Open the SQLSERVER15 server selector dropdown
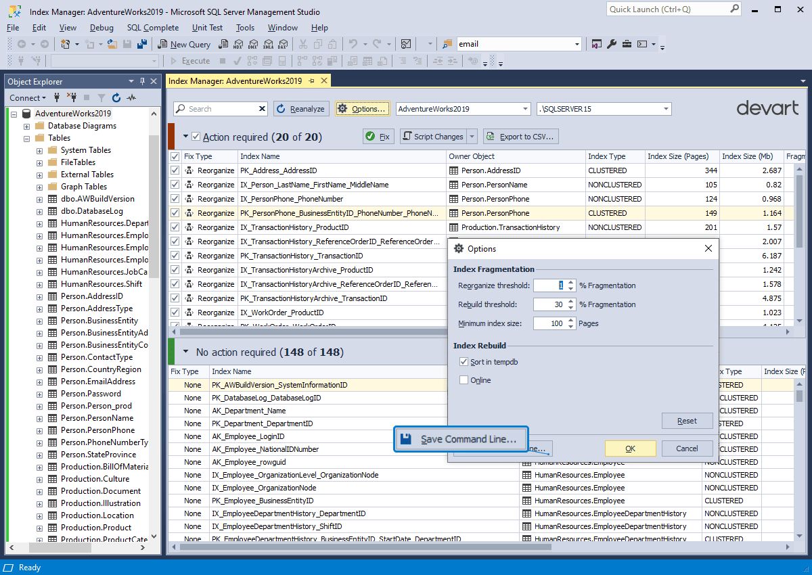The width and height of the screenshot is (812, 575). coord(666,108)
